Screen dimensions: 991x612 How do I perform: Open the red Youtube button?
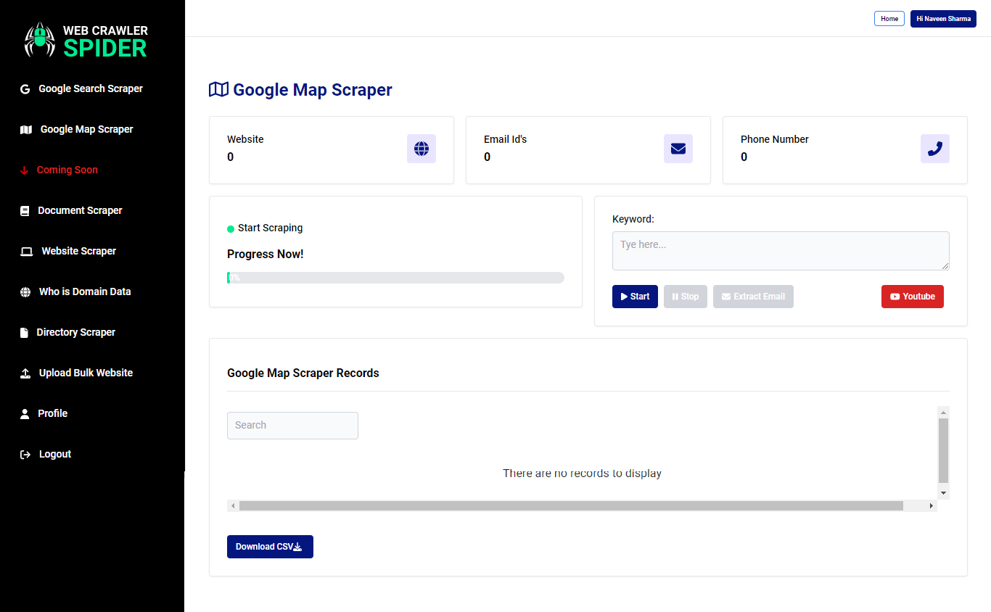pyautogui.click(x=912, y=297)
